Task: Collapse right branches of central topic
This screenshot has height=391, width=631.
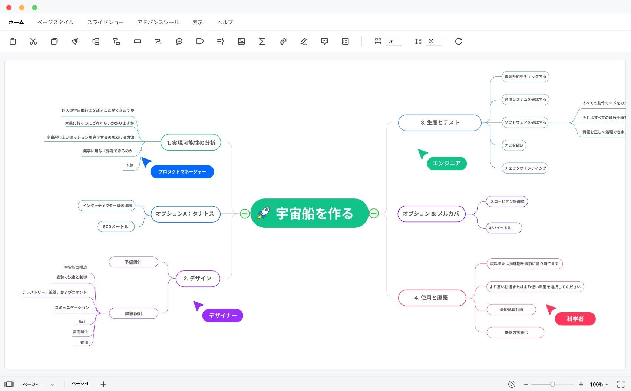Action: tap(374, 213)
